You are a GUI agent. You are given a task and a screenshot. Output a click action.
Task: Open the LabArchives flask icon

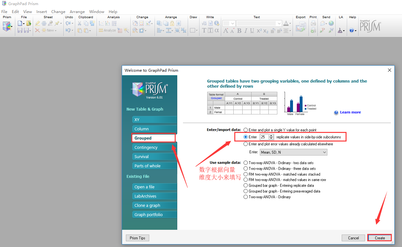click(340, 31)
